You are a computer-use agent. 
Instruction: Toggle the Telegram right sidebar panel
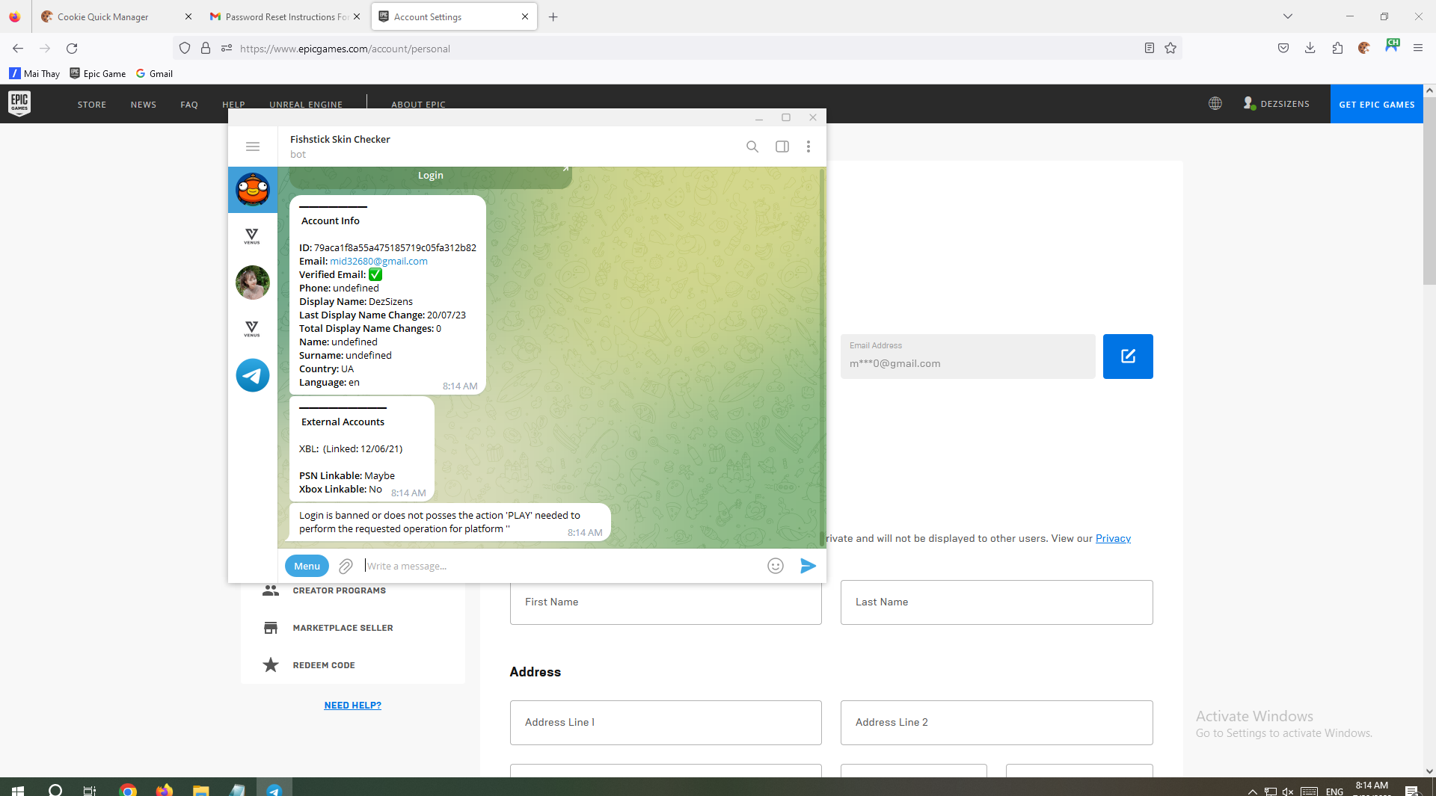782,146
